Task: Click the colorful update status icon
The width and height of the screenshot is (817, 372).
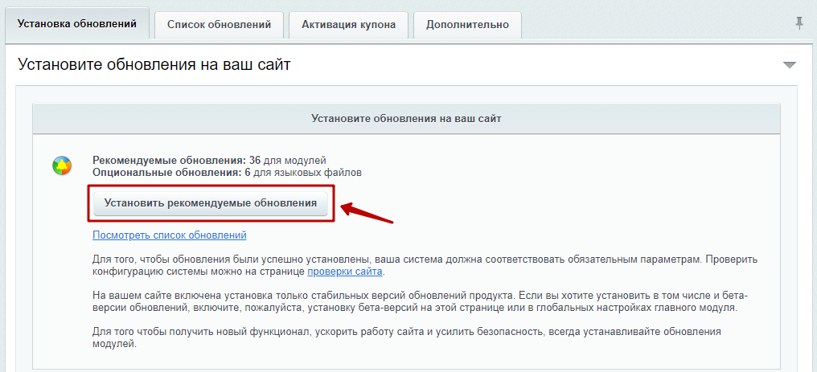Action: coord(62,166)
